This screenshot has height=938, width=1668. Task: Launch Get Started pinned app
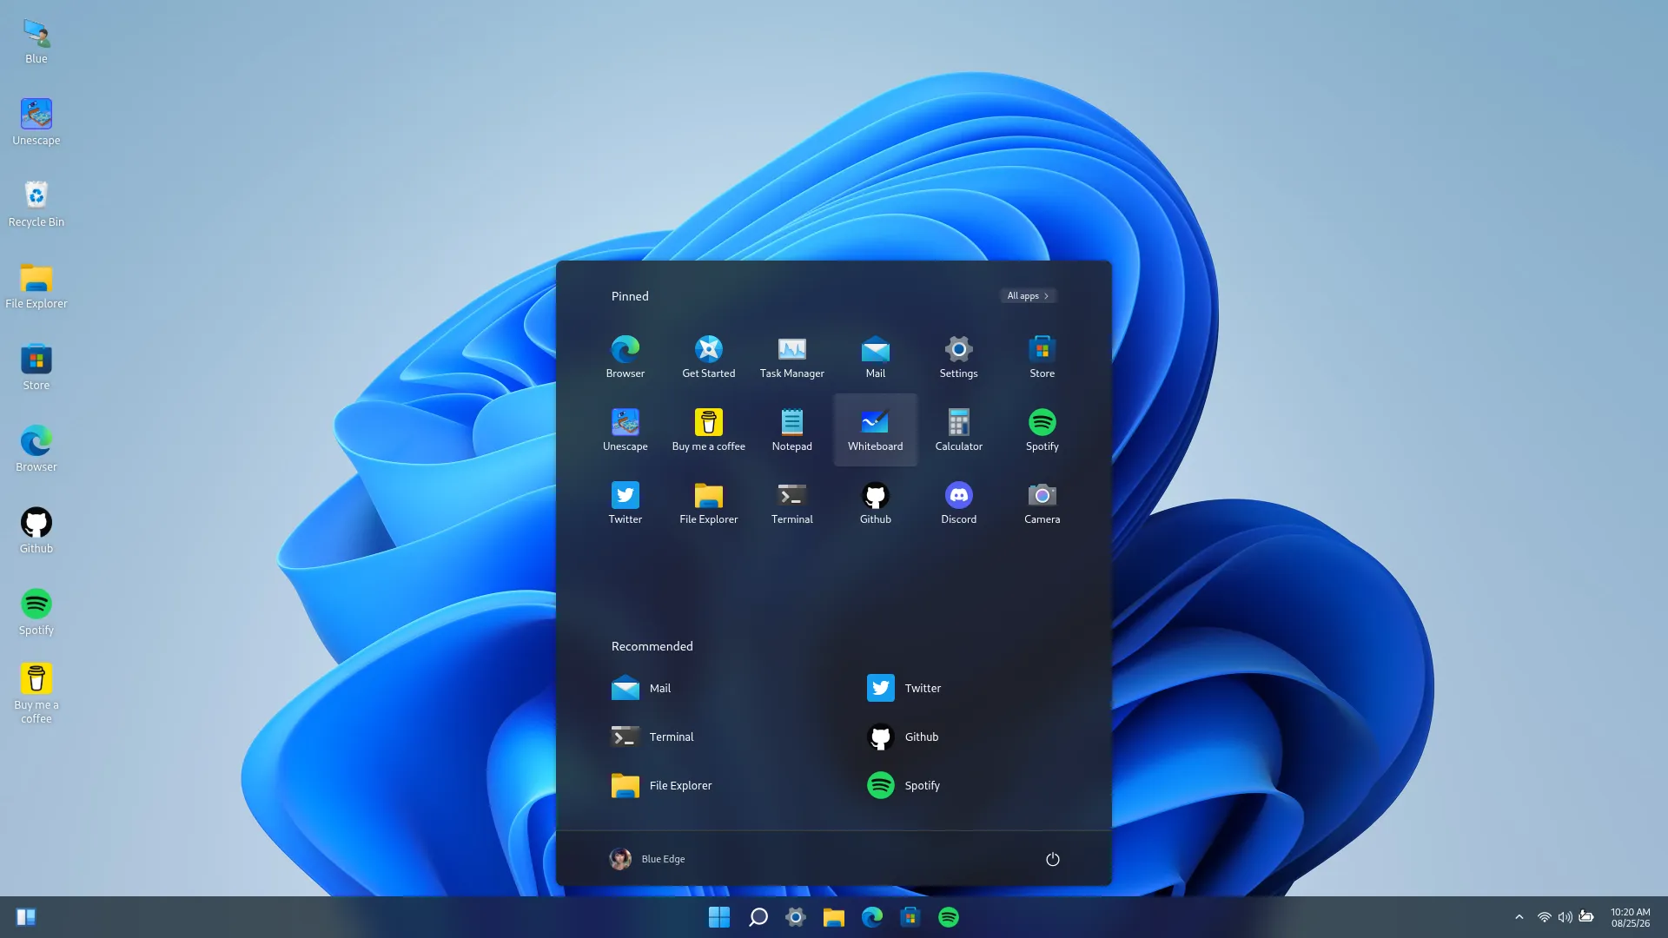709,357
